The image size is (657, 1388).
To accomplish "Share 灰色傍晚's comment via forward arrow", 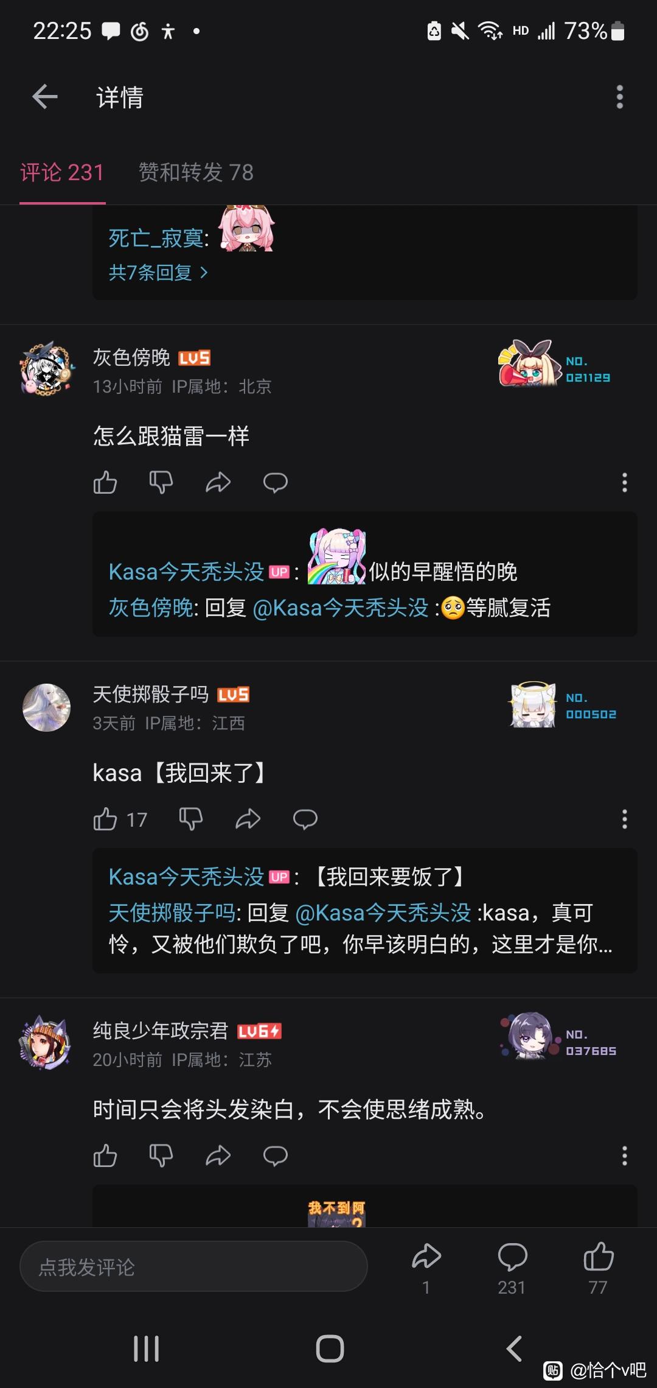I will coord(218,483).
